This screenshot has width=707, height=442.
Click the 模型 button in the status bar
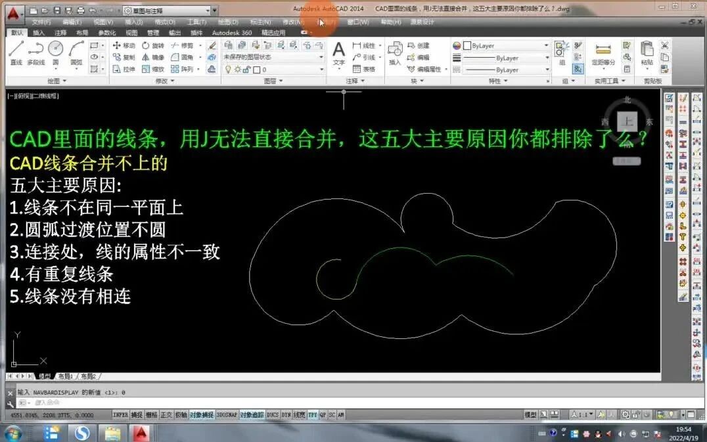(531, 415)
